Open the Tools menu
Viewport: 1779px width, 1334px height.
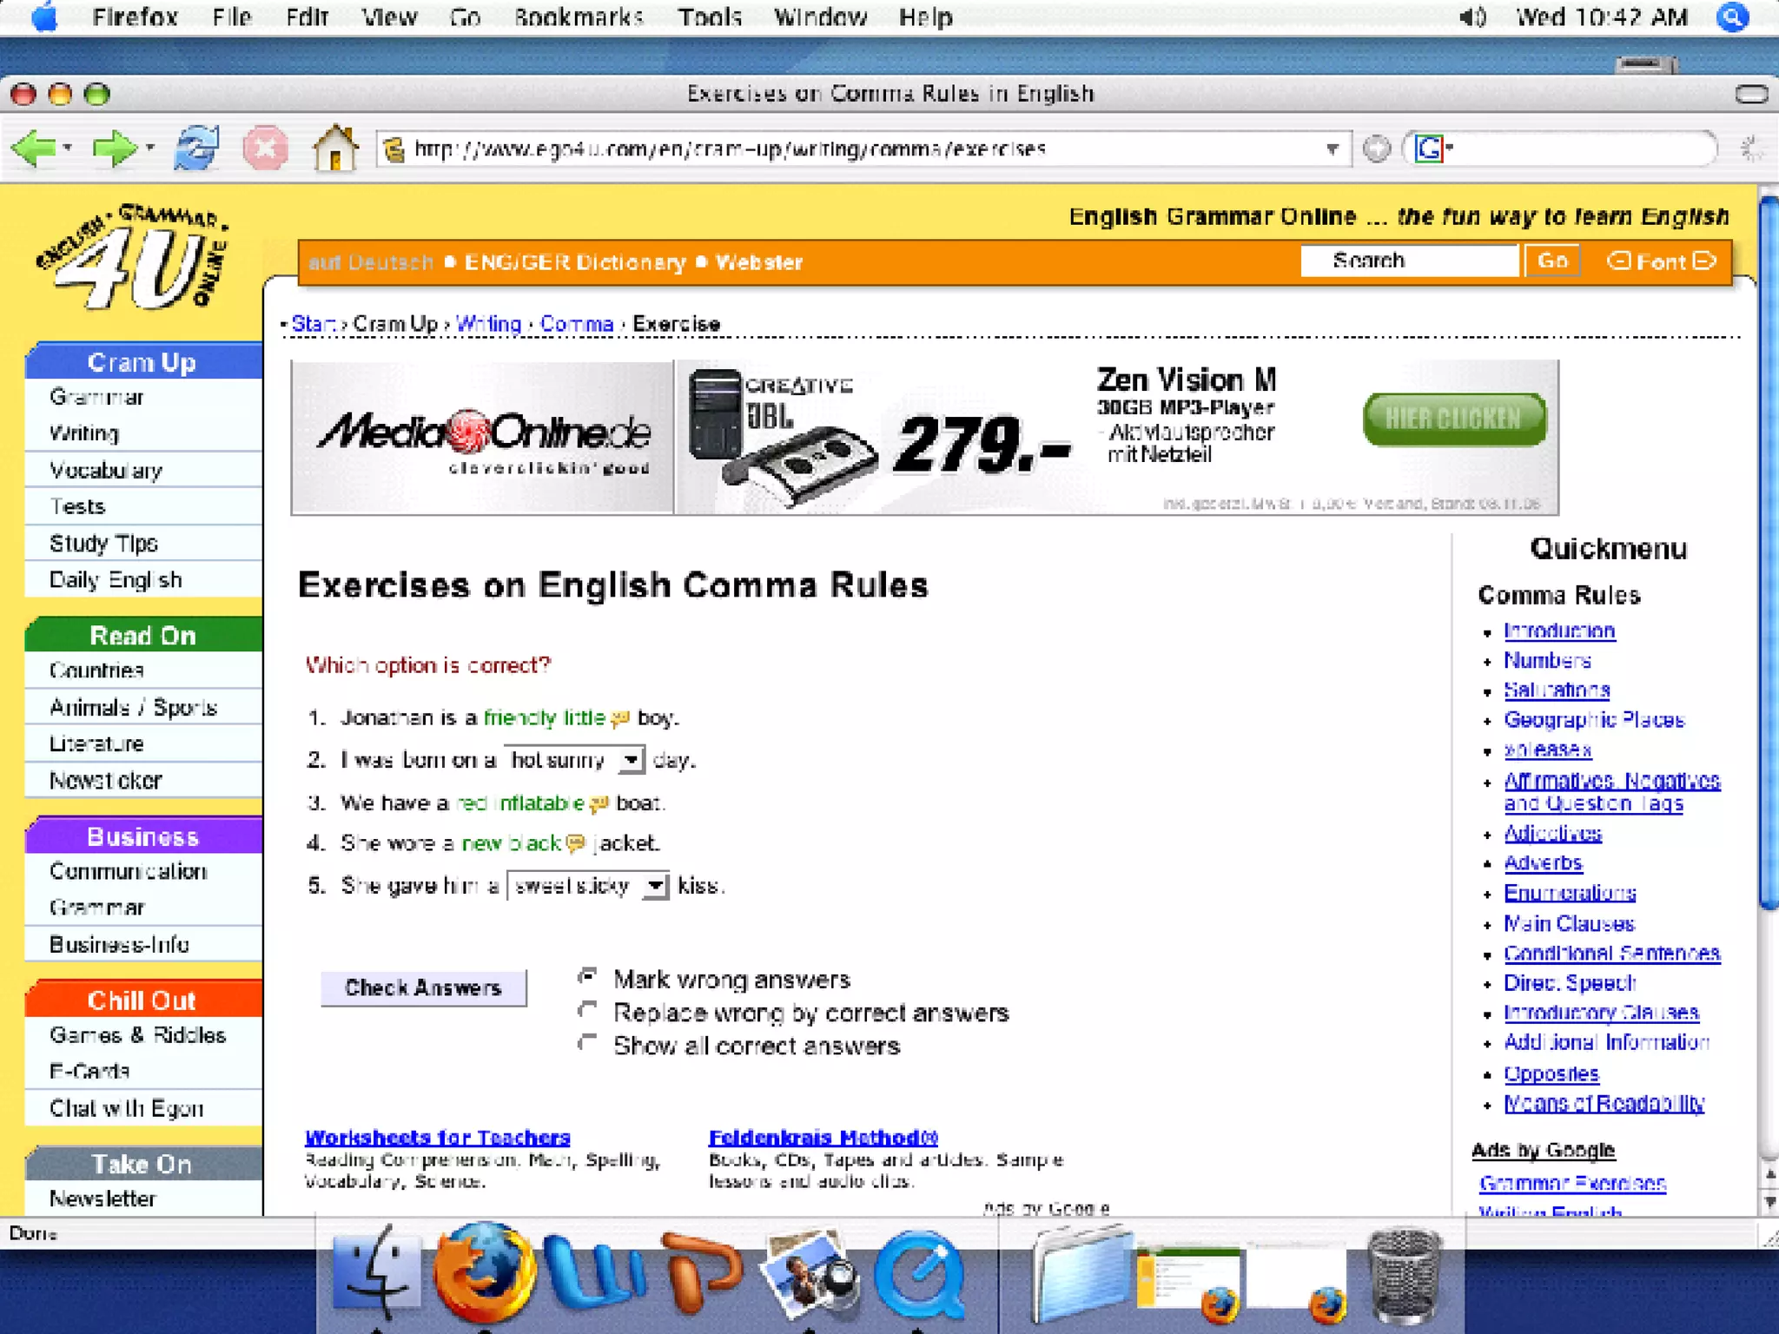pos(709,17)
